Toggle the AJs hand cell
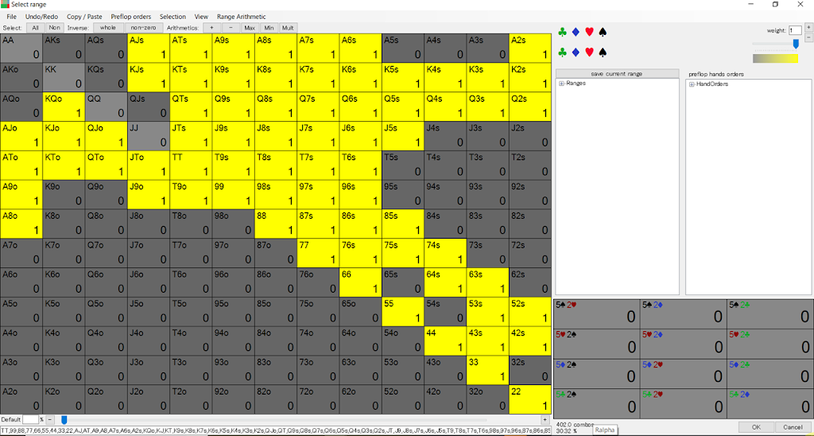 click(x=148, y=48)
